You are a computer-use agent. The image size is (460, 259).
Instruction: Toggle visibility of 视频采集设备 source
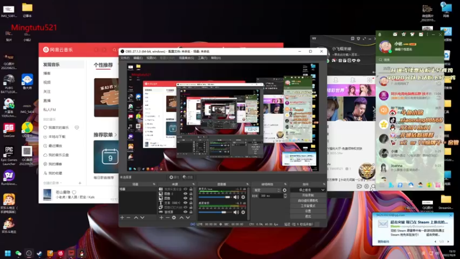[x=185, y=189]
